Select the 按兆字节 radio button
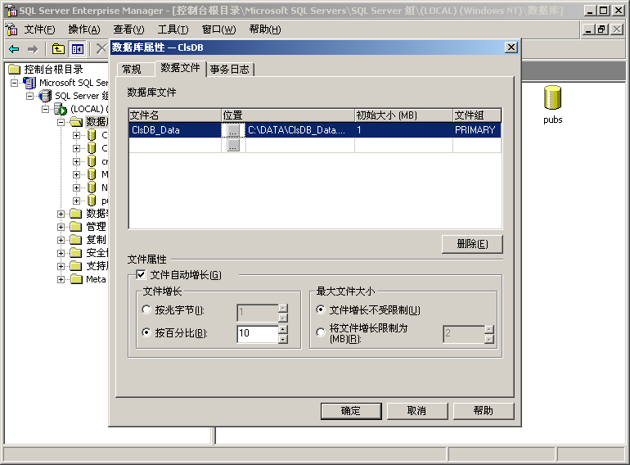This screenshot has width=630, height=465. pyautogui.click(x=146, y=310)
